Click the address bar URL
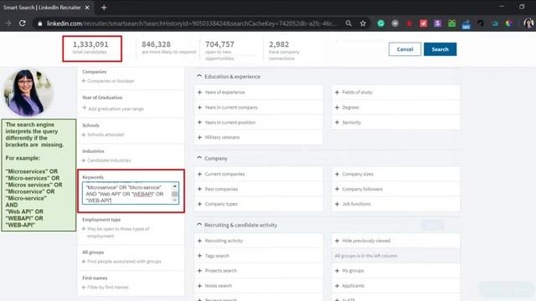Viewport: 536px width, 301px height. click(x=192, y=23)
